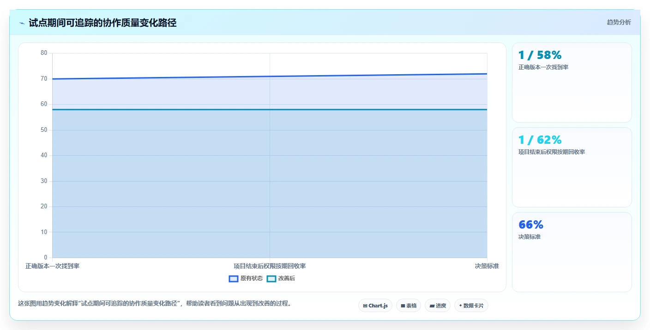Click the 进度 tag pill

pos(438,306)
